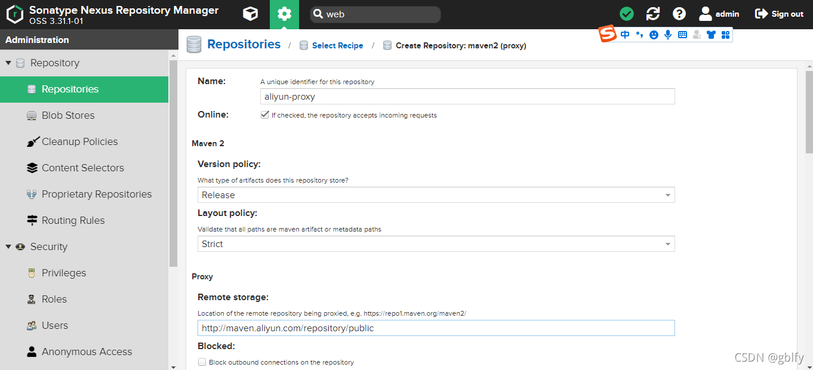
Task: Uncheck the Online checkbox
Action: 264,115
